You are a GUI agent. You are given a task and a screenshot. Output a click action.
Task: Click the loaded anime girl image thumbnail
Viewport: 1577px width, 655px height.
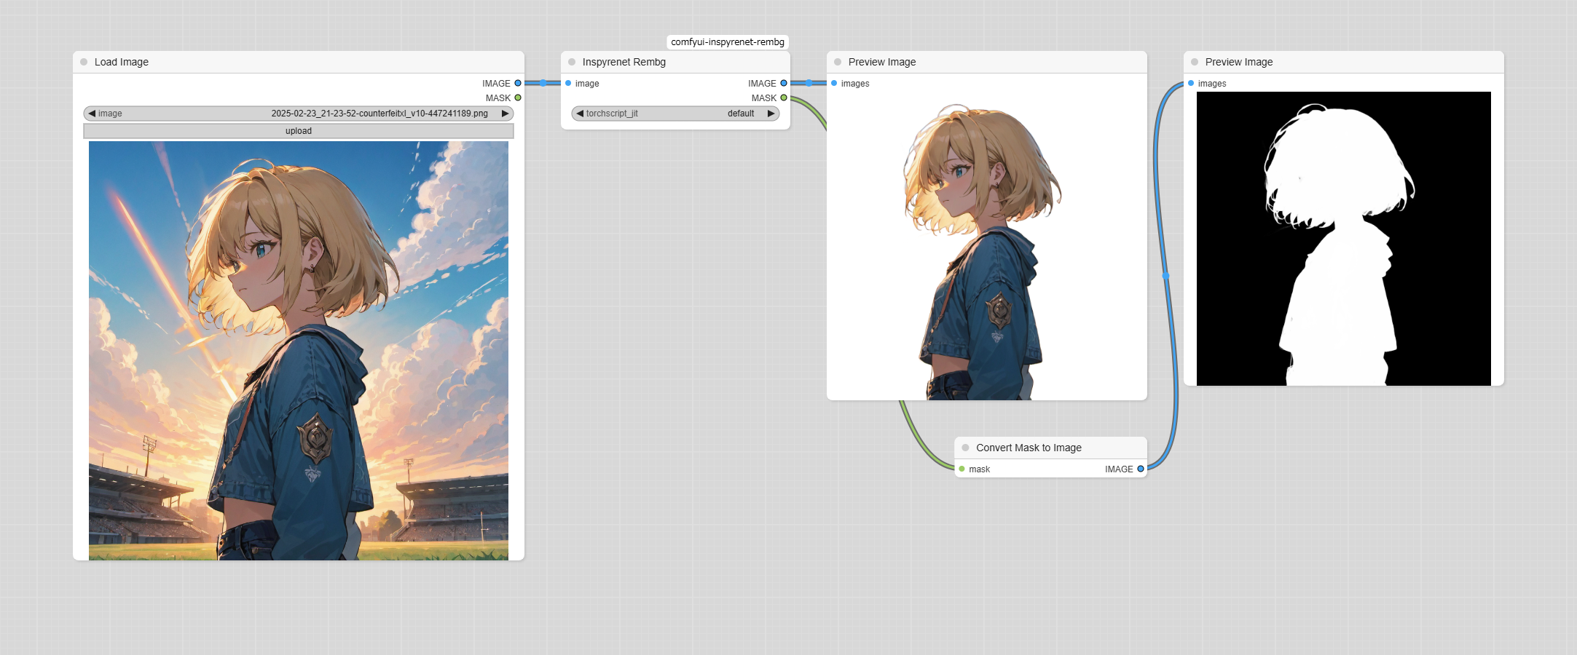[x=299, y=349]
